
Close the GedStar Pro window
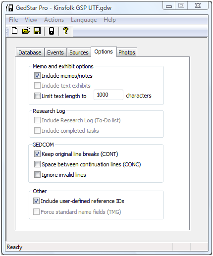[x=198, y=6]
